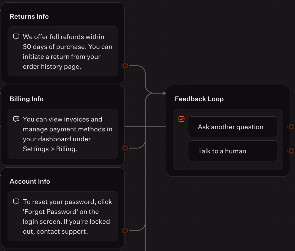Select the Feedback Loop node title
295x251 pixels.
tap(199, 99)
